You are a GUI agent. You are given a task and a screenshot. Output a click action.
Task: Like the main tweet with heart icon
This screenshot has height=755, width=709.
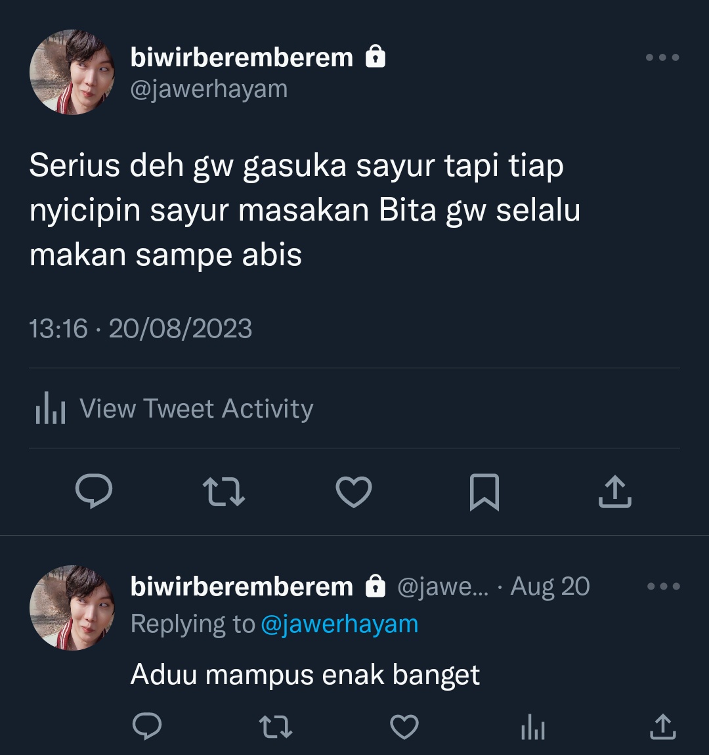(x=354, y=492)
